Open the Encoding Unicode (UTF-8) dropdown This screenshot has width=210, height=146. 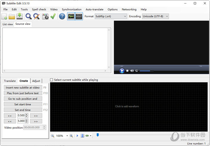pos(155,16)
